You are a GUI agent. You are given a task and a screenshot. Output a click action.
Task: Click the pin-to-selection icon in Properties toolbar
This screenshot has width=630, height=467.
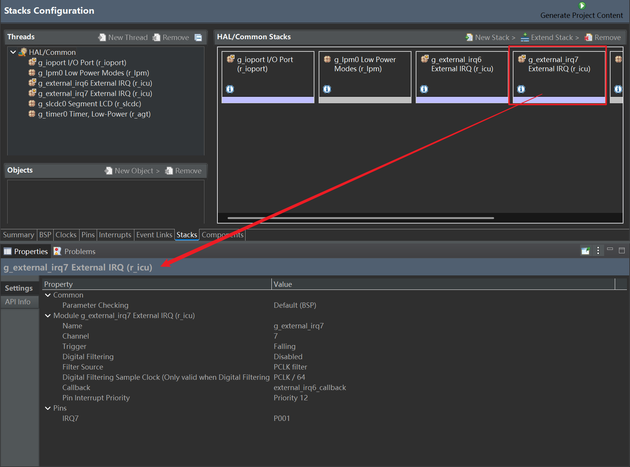click(x=585, y=251)
